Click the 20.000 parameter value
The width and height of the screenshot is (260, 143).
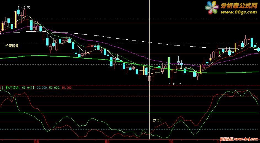(x=42, y=88)
